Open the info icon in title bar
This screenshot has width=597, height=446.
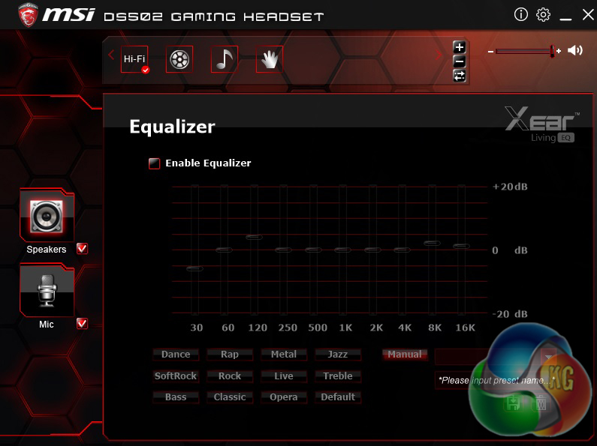pos(521,15)
